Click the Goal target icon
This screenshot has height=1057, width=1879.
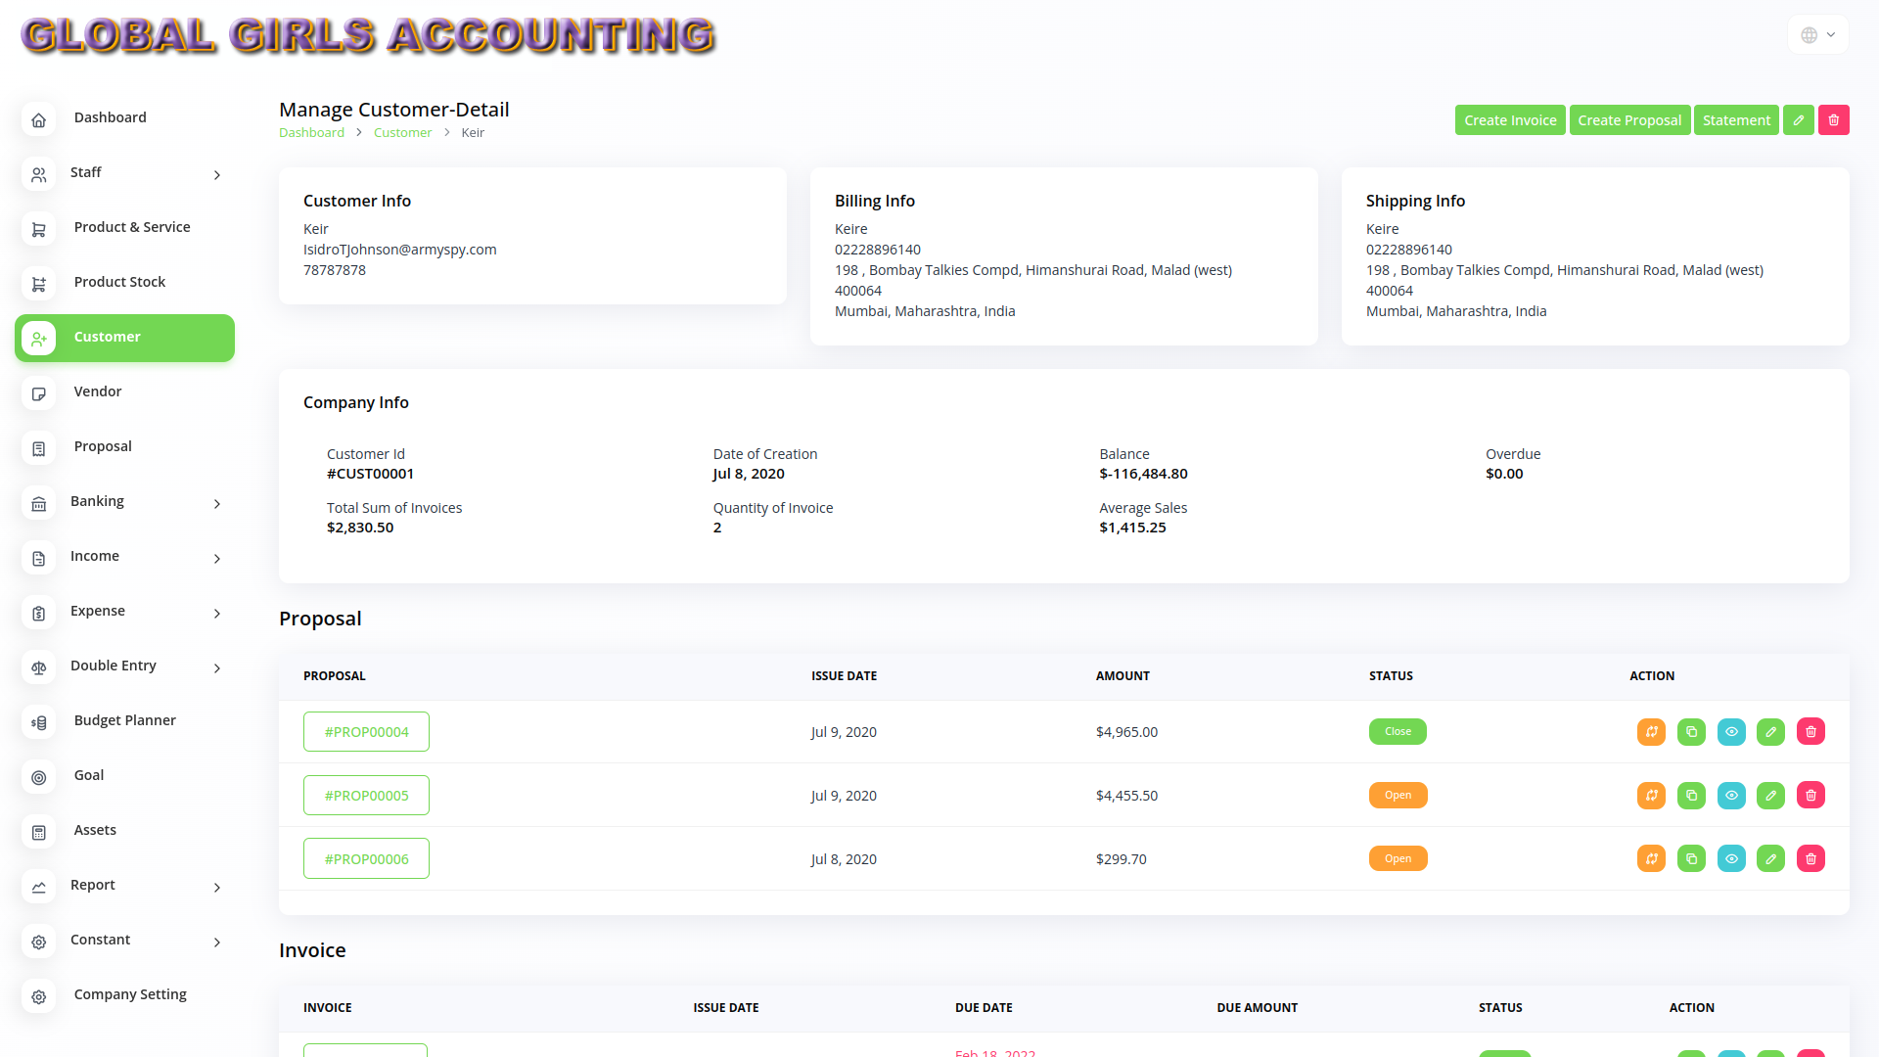point(38,777)
